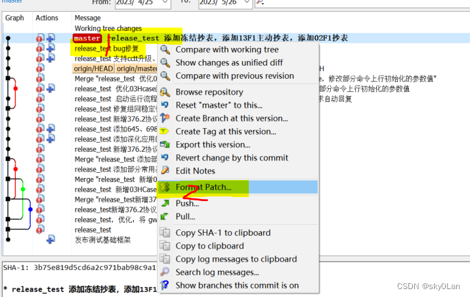Select commit "release_test 启动运行流程"
Viewport: 470px width, 297px height.
point(116,99)
